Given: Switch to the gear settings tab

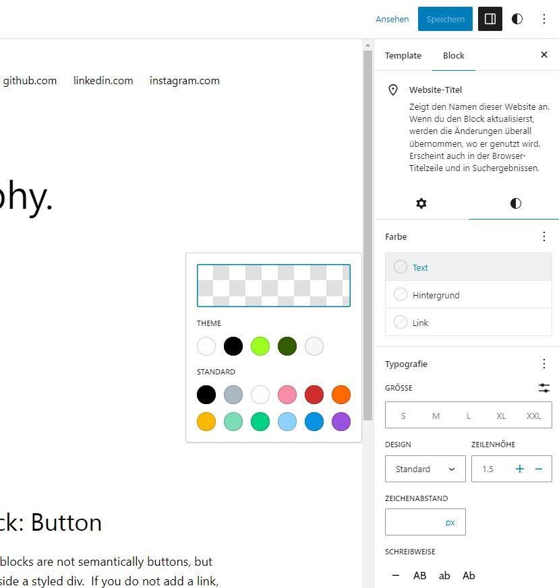Looking at the screenshot, I should click(421, 203).
